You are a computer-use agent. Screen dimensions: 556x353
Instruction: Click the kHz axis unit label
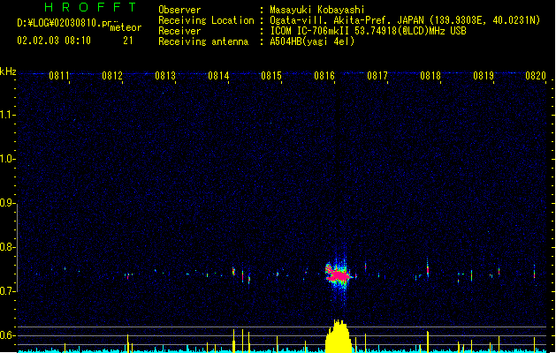click(8, 71)
